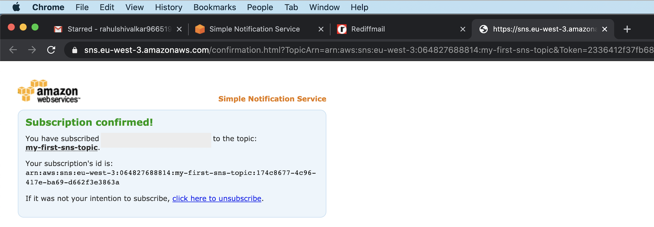654x227 pixels.
Task: Open the History menu
Action: (x=168, y=7)
